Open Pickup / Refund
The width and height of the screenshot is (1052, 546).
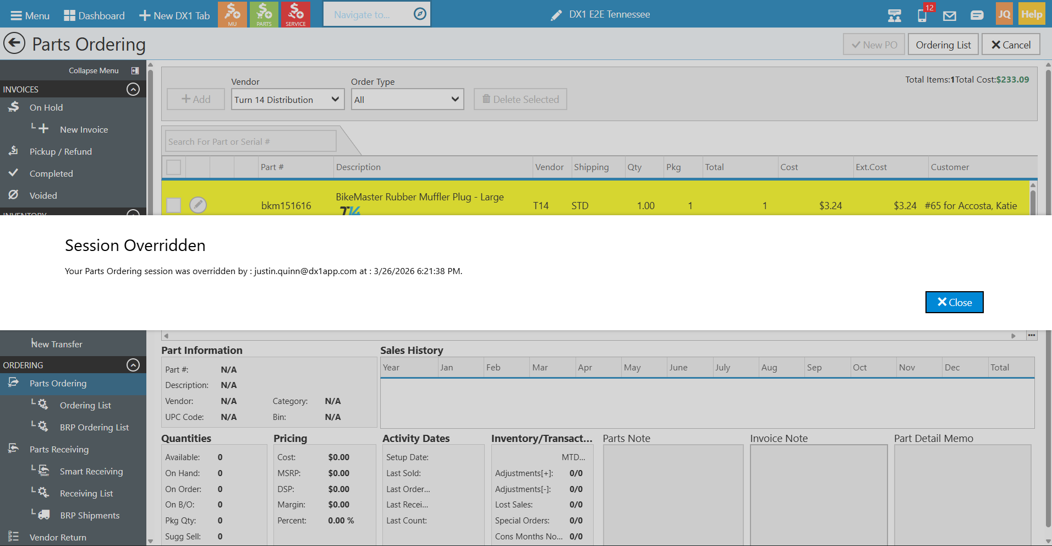click(x=61, y=151)
